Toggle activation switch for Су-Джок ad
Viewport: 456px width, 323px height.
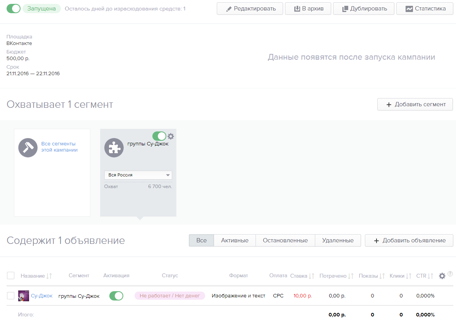(116, 296)
